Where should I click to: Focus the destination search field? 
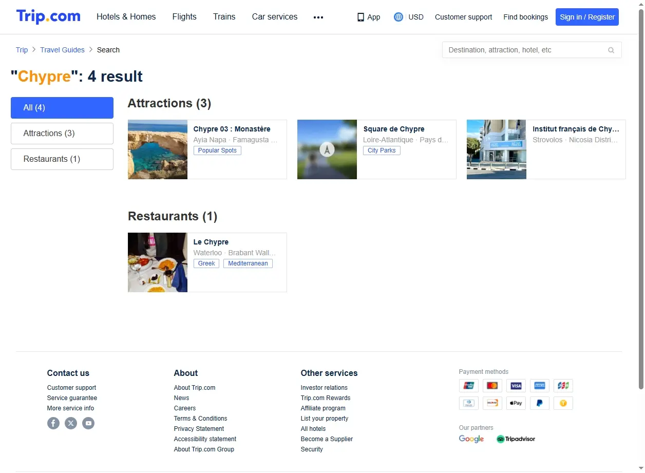(532, 50)
